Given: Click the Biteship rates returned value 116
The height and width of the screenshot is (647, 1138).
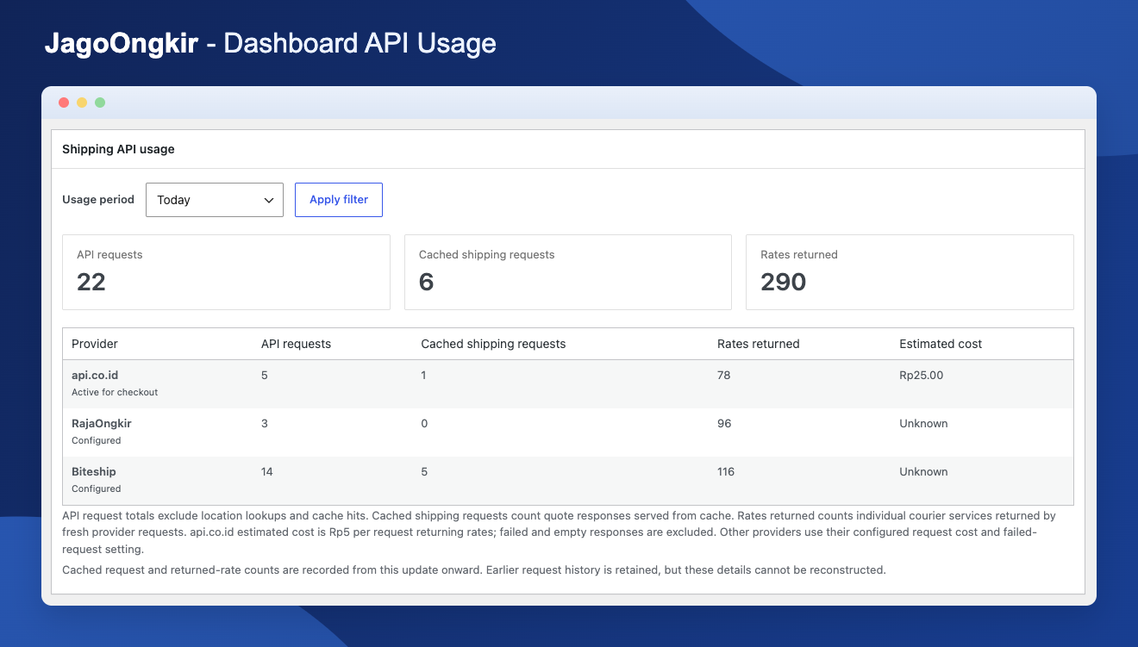Looking at the screenshot, I should tap(726, 472).
